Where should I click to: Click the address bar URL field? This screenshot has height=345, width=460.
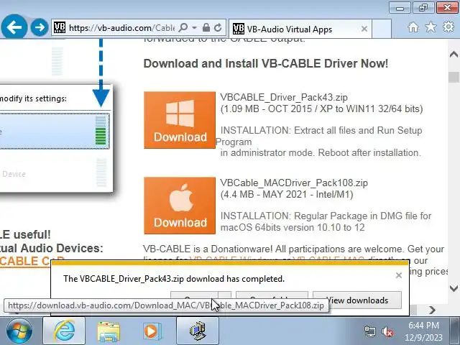tap(121, 28)
